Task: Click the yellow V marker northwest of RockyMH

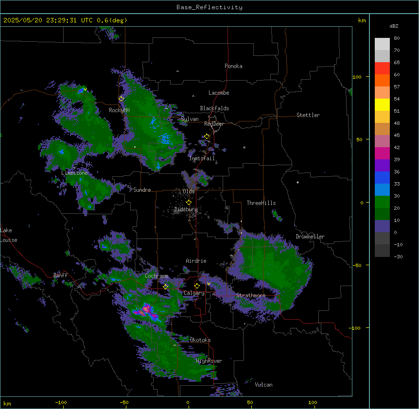Action: point(85,89)
